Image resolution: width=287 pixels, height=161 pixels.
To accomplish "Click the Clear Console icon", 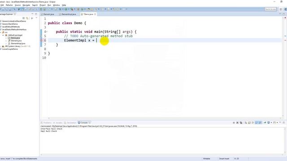I will [x=246, y=123].
